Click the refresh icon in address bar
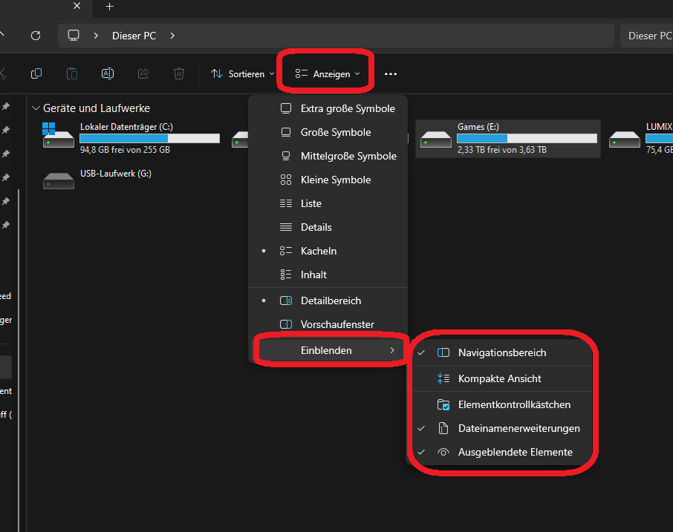This screenshot has width=673, height=532. (36, 36)
